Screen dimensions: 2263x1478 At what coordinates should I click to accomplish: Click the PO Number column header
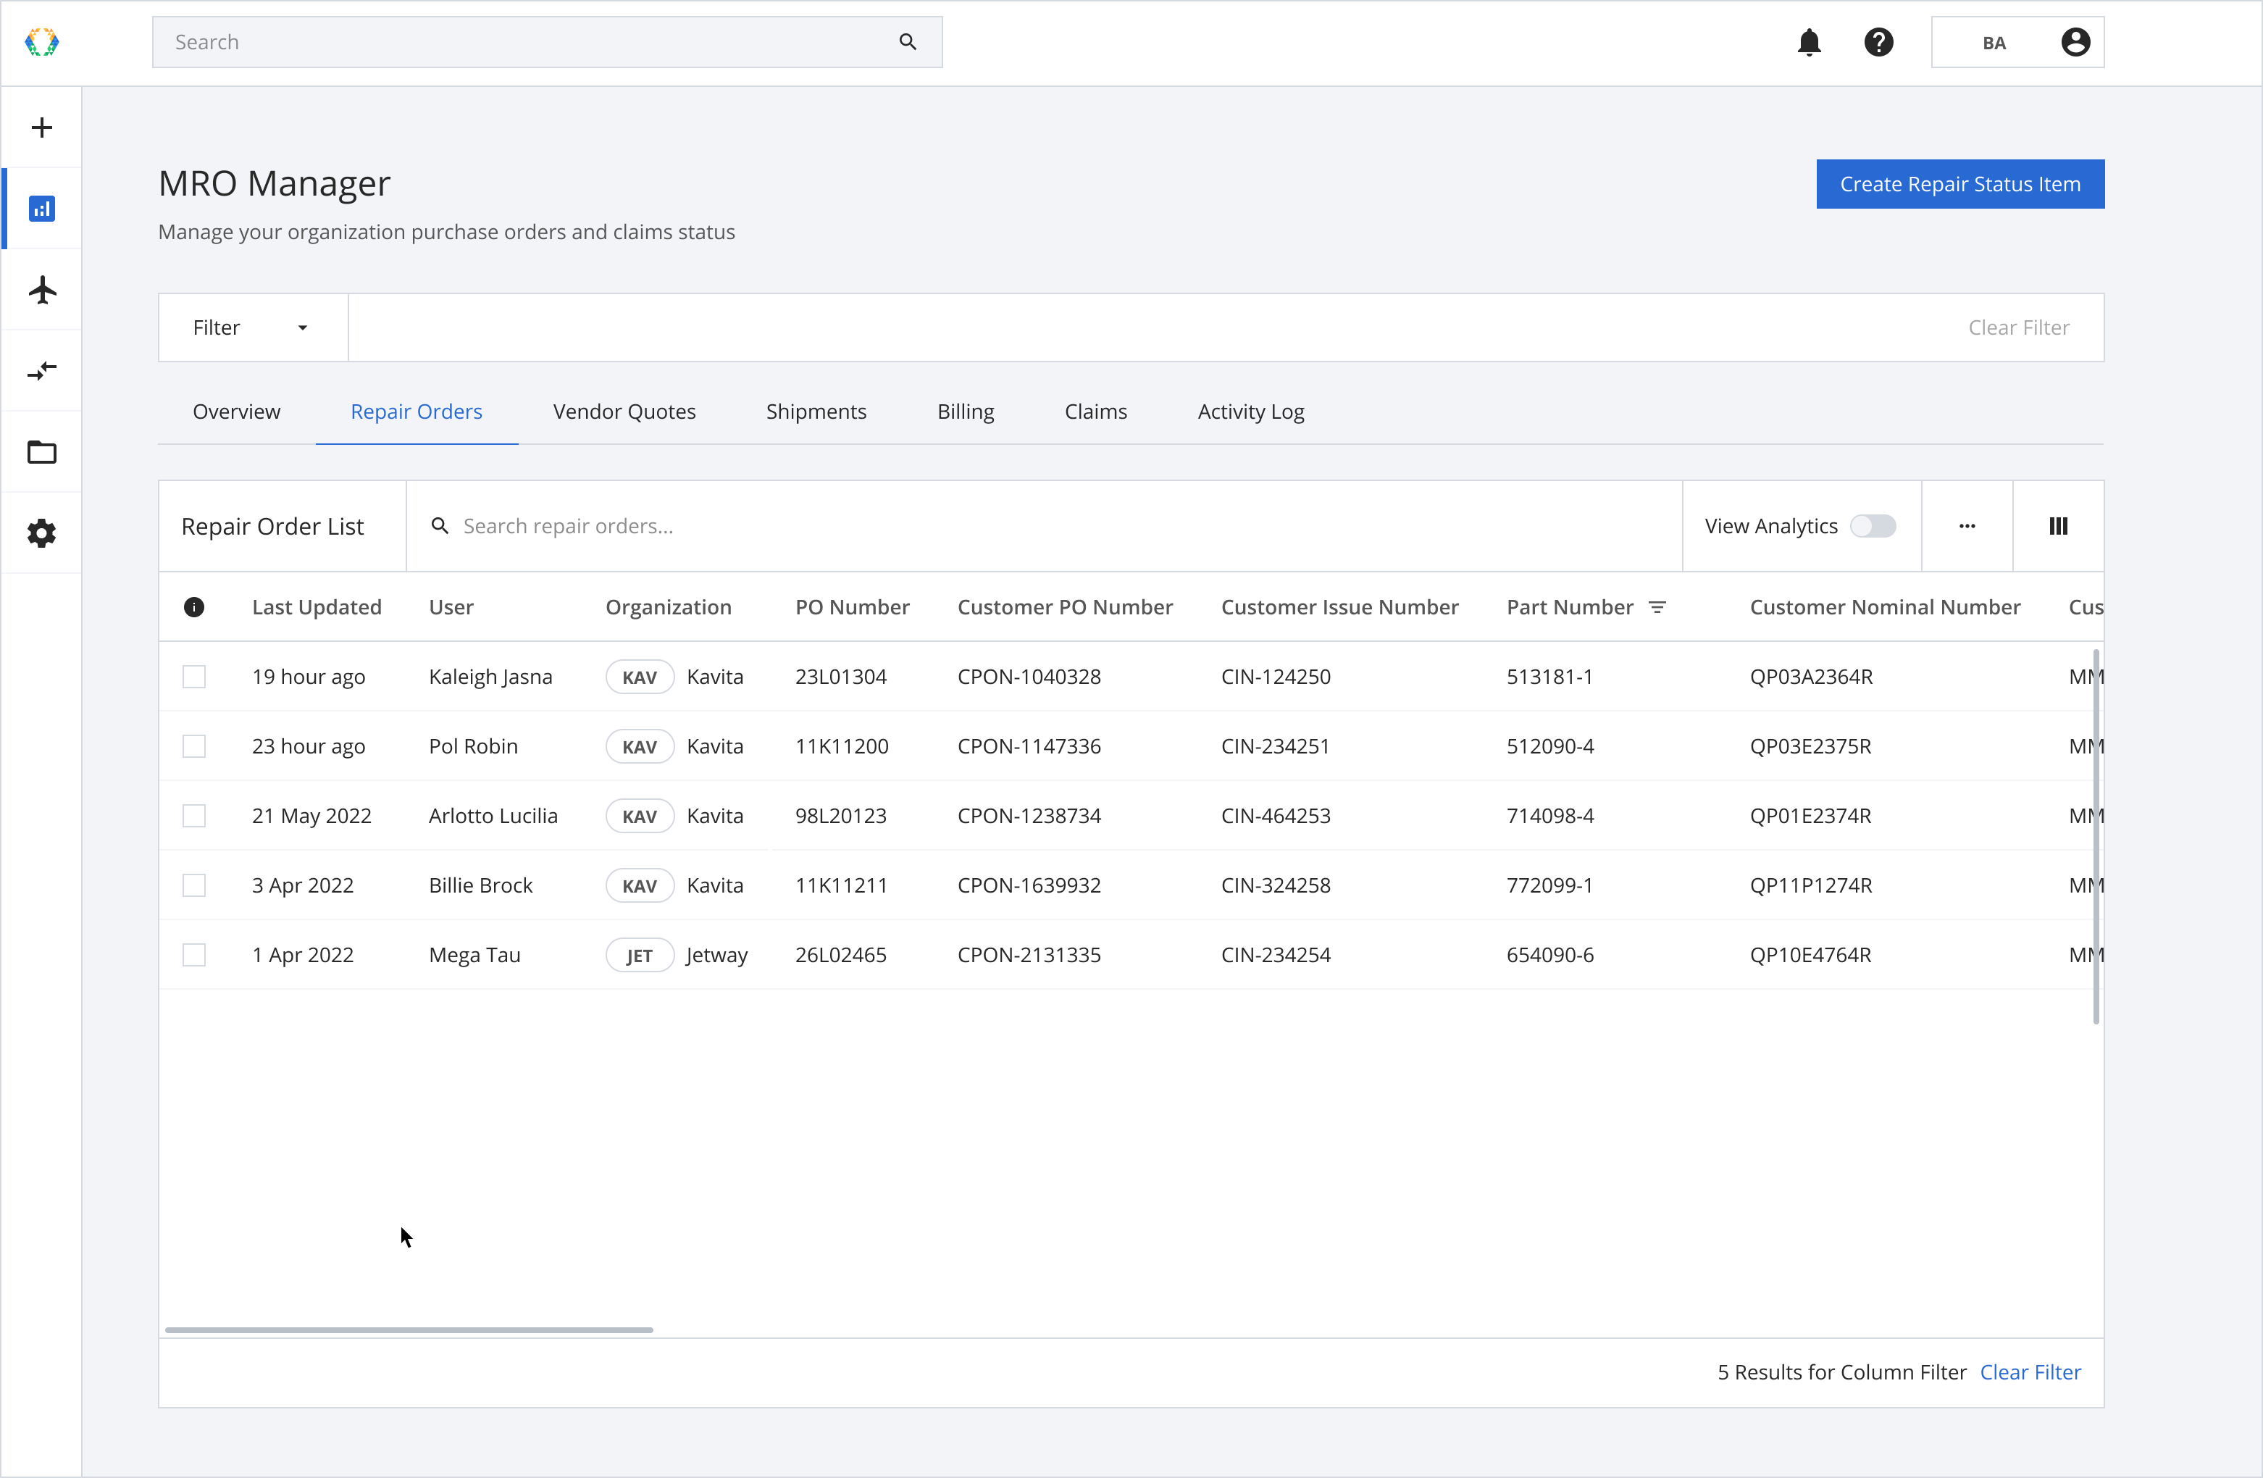tap(852, 607)
